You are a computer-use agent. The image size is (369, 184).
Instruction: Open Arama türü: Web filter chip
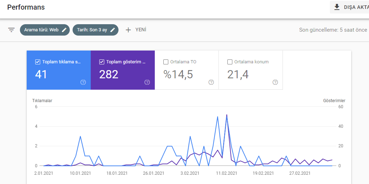click(x=45, y=30)
